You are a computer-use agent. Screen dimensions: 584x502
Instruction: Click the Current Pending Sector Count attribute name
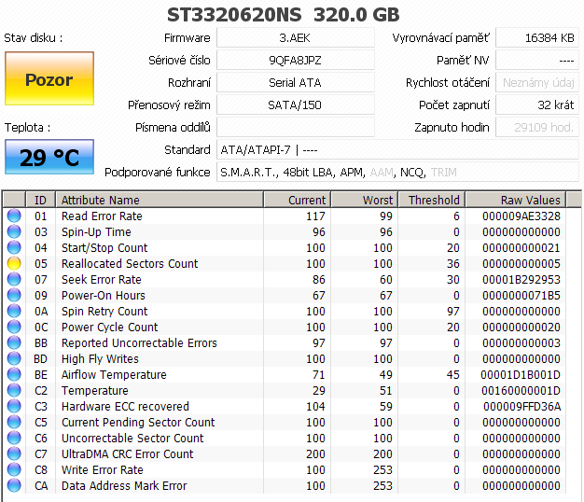pos(138,423)
